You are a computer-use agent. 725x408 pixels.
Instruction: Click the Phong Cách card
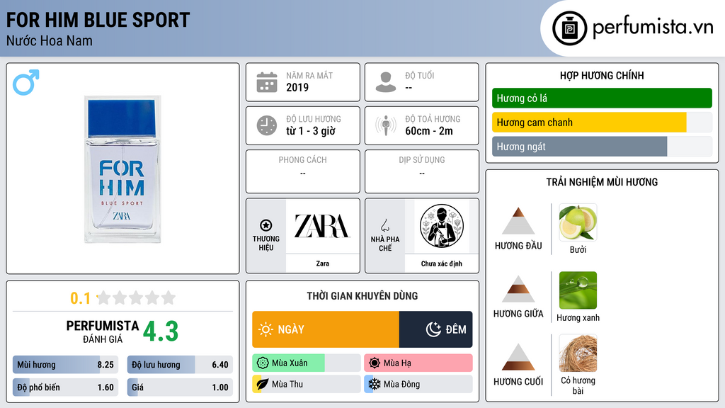[303, 171]
